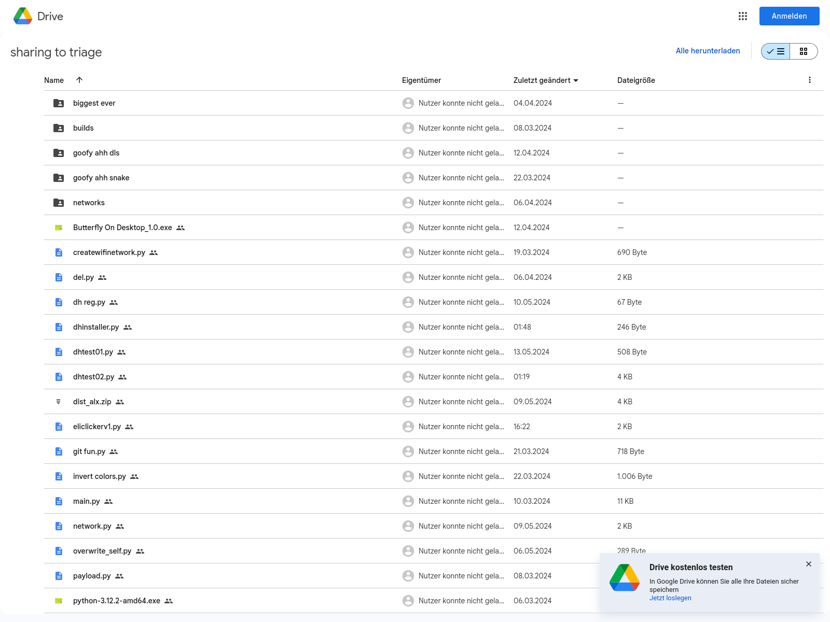Image resolution: width=830 pixels, height=622 pixels.
Task: Switch to grid view layout
Action: pos(804,51)
